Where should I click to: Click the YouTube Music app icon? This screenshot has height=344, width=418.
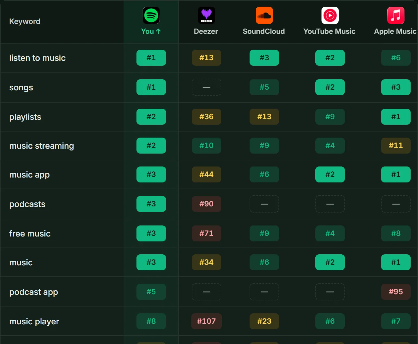(330, 15)
